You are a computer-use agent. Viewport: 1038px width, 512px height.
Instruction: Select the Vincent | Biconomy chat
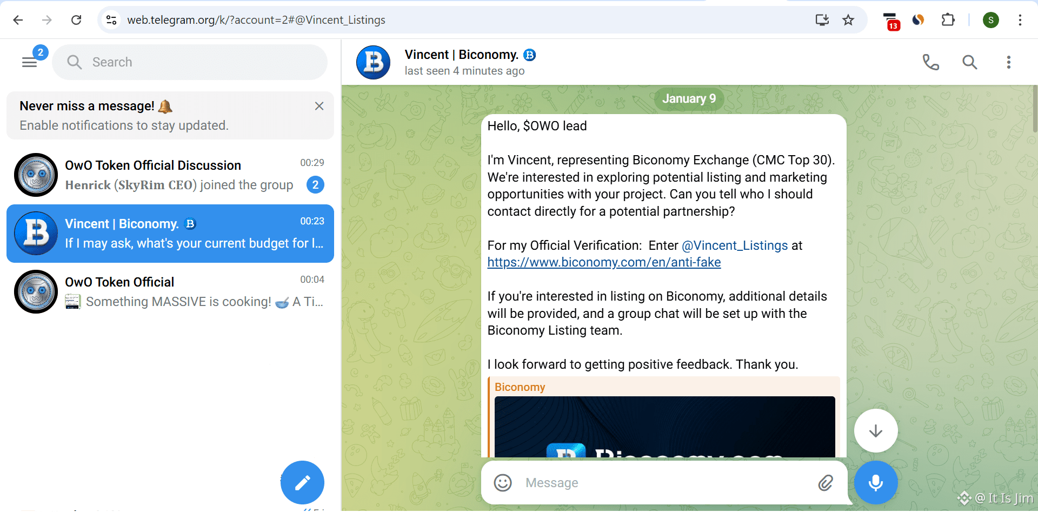click(170, 234)
